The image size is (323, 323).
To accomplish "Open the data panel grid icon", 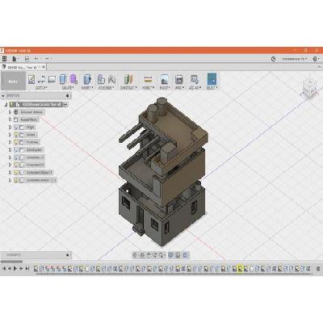I will tap(4, 59).
